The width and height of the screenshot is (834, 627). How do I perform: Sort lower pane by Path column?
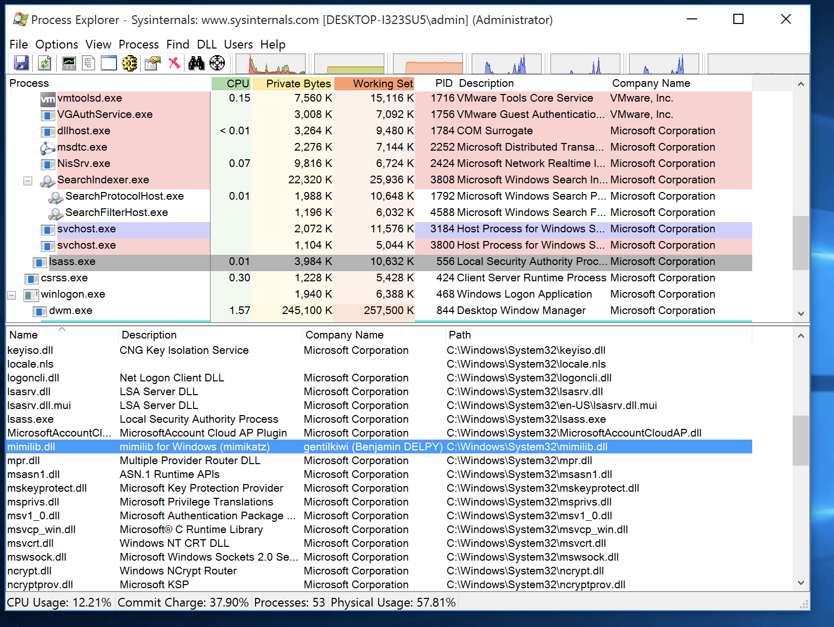(459, 335)
